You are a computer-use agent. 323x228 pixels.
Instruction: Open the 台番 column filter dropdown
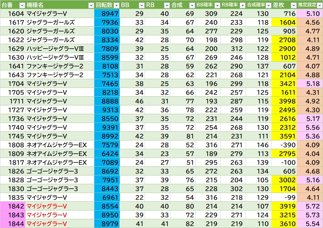pos(22,5)
